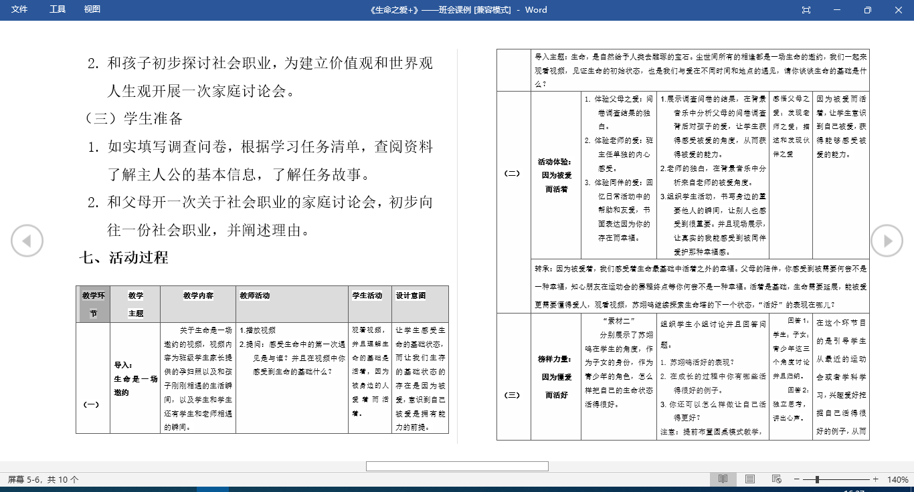Switch to Print Layout view icon

(x=750, y=479)
